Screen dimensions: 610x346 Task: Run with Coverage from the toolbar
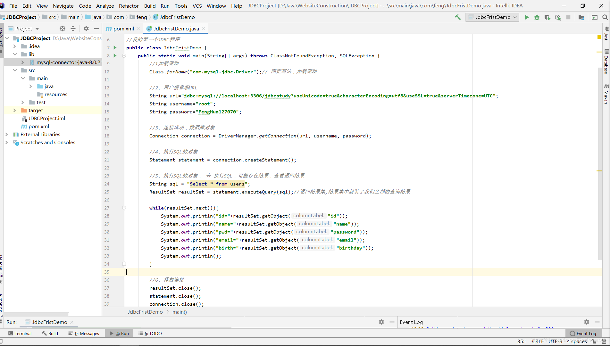point(547,17)
